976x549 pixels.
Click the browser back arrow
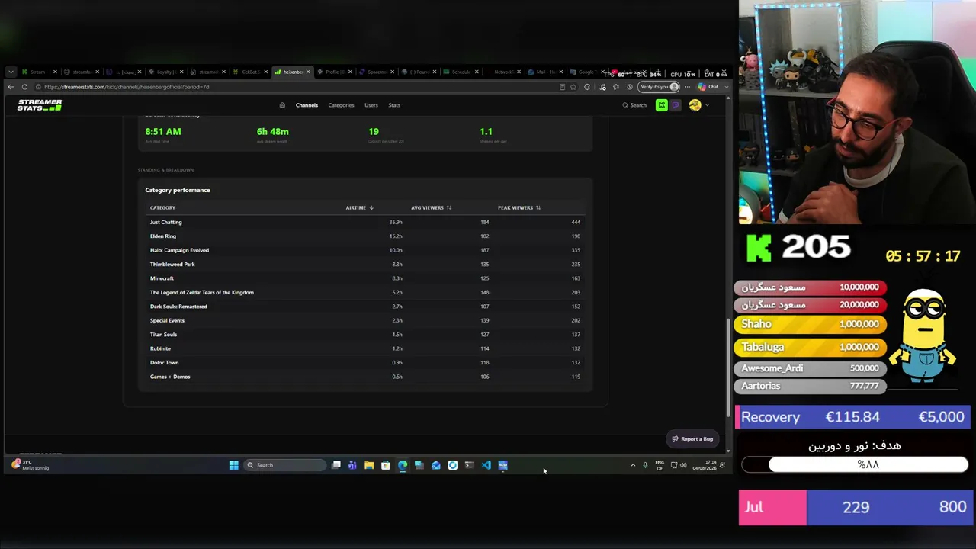pos(11,87)
